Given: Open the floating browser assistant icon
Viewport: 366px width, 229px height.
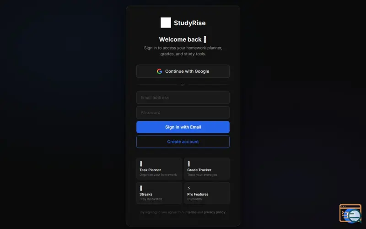Looking at the screenshot, I should click(x=350, y=213).
